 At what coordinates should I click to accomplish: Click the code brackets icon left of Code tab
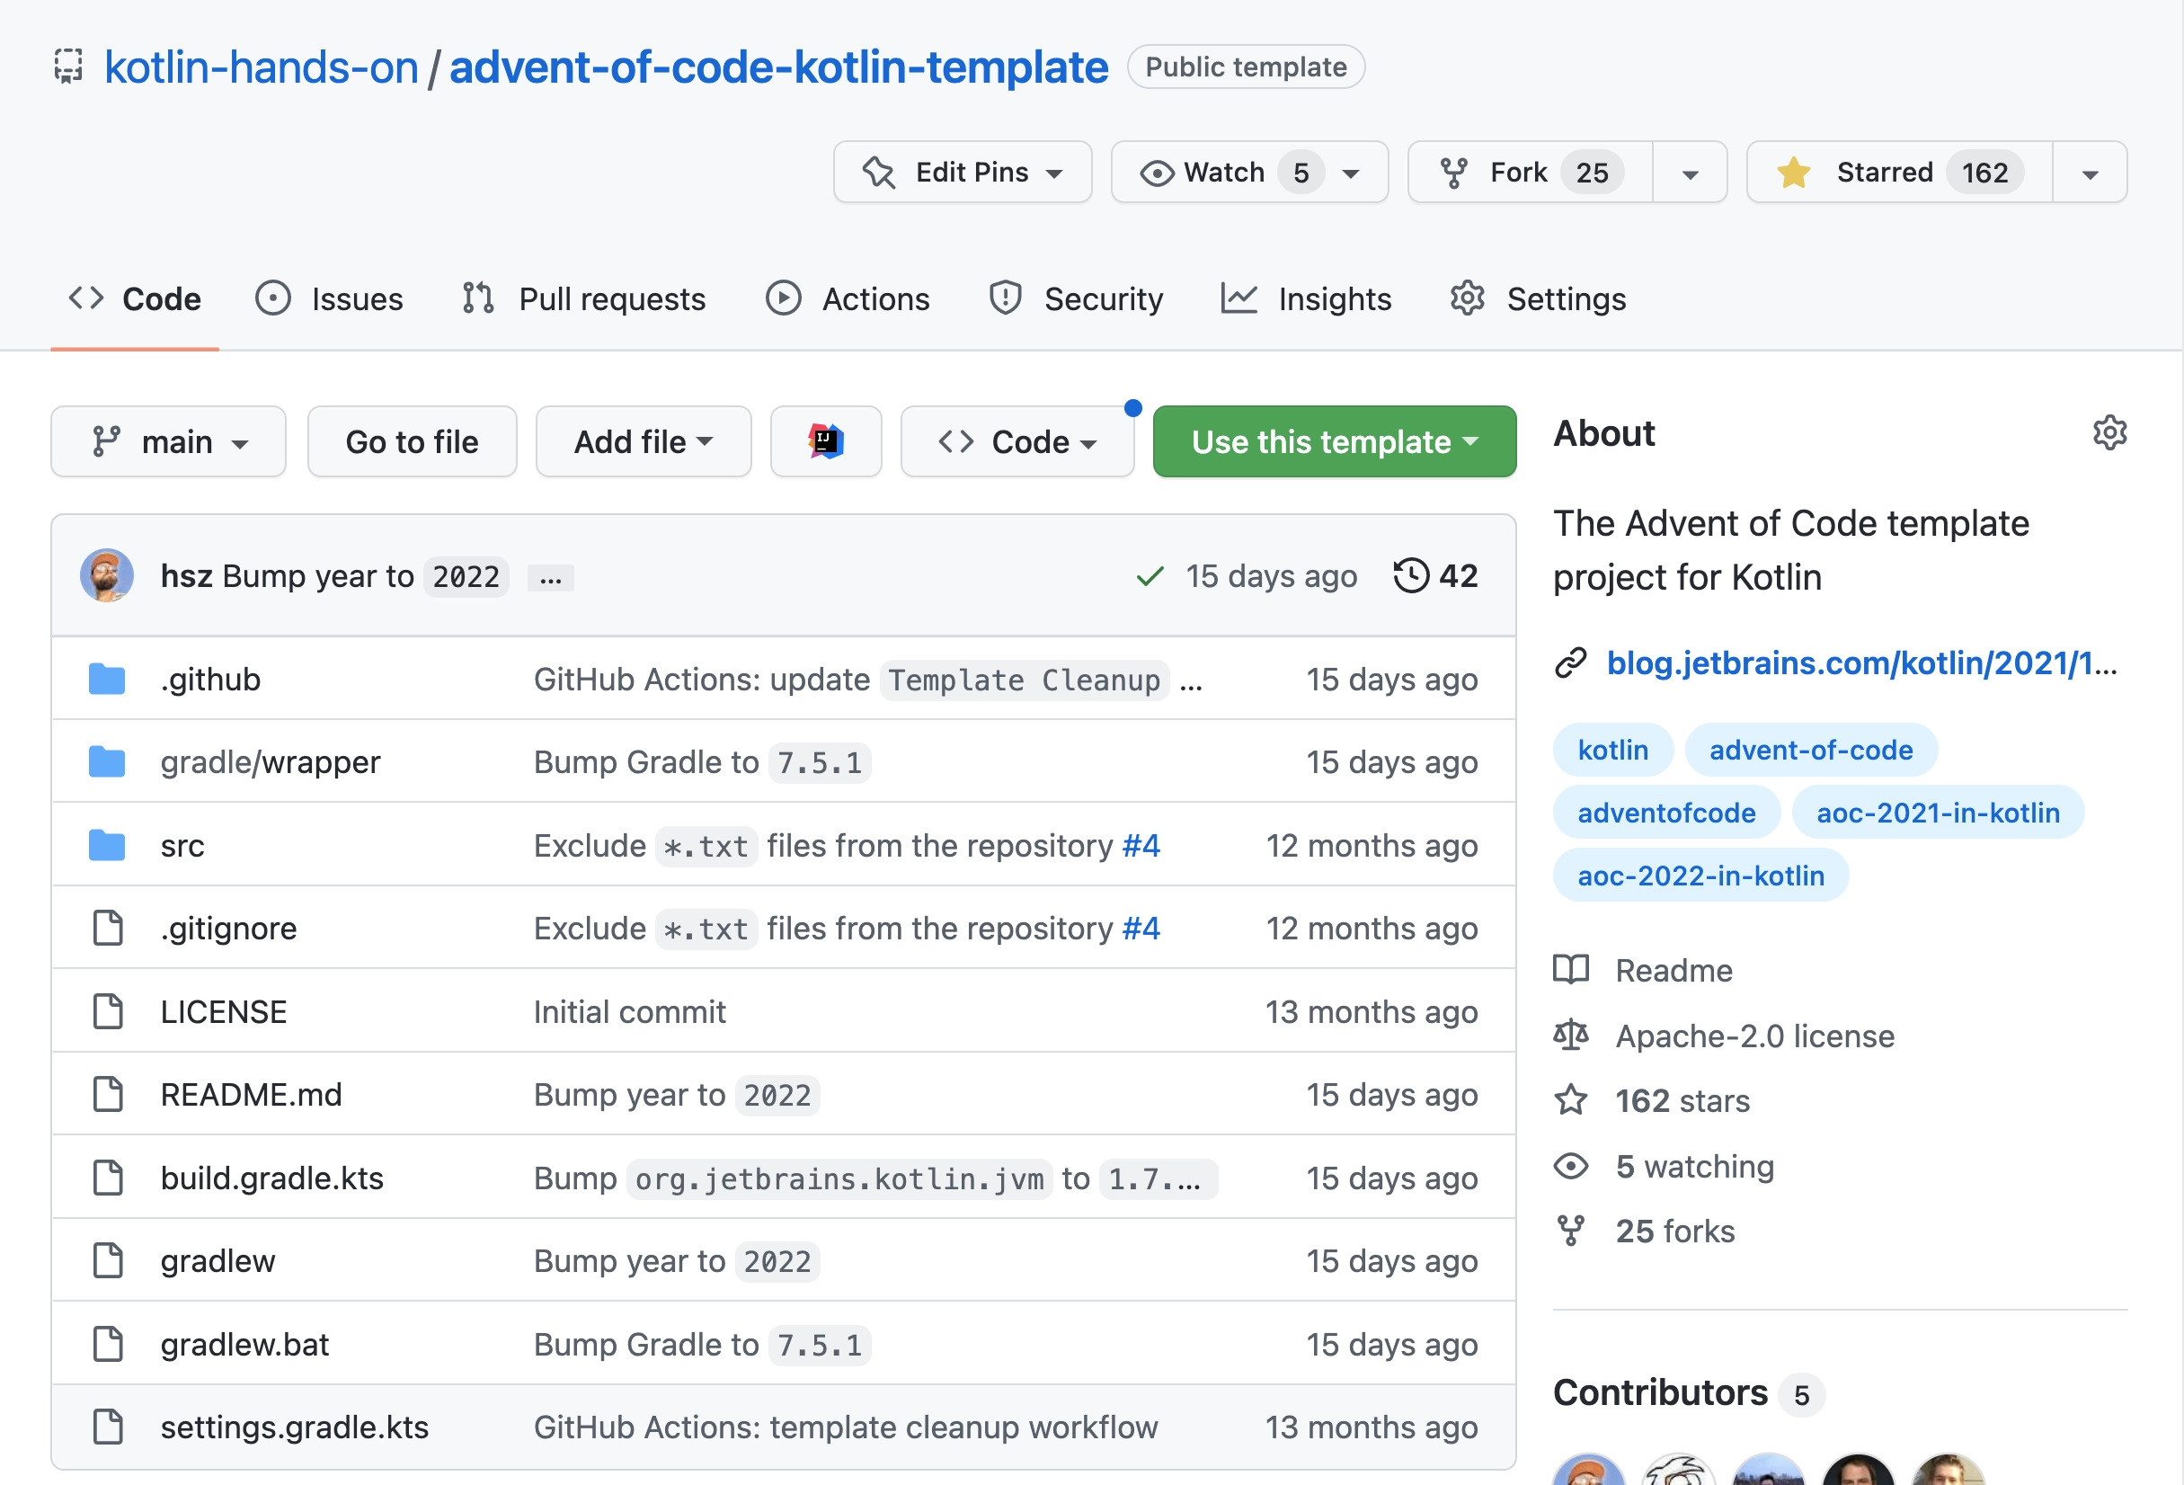click(86, 298)
